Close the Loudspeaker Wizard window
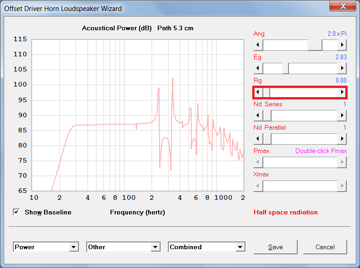Image resolution: width=360 pixels, height=268 pixels. coord(343,6)
